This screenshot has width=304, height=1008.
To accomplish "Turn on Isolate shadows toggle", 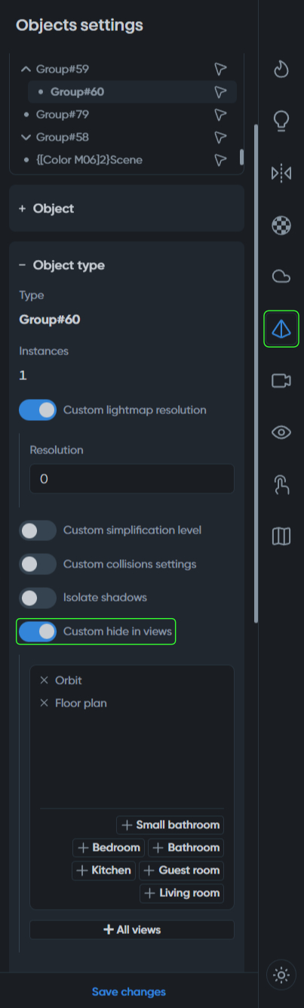I will click(x=38, y=598).
